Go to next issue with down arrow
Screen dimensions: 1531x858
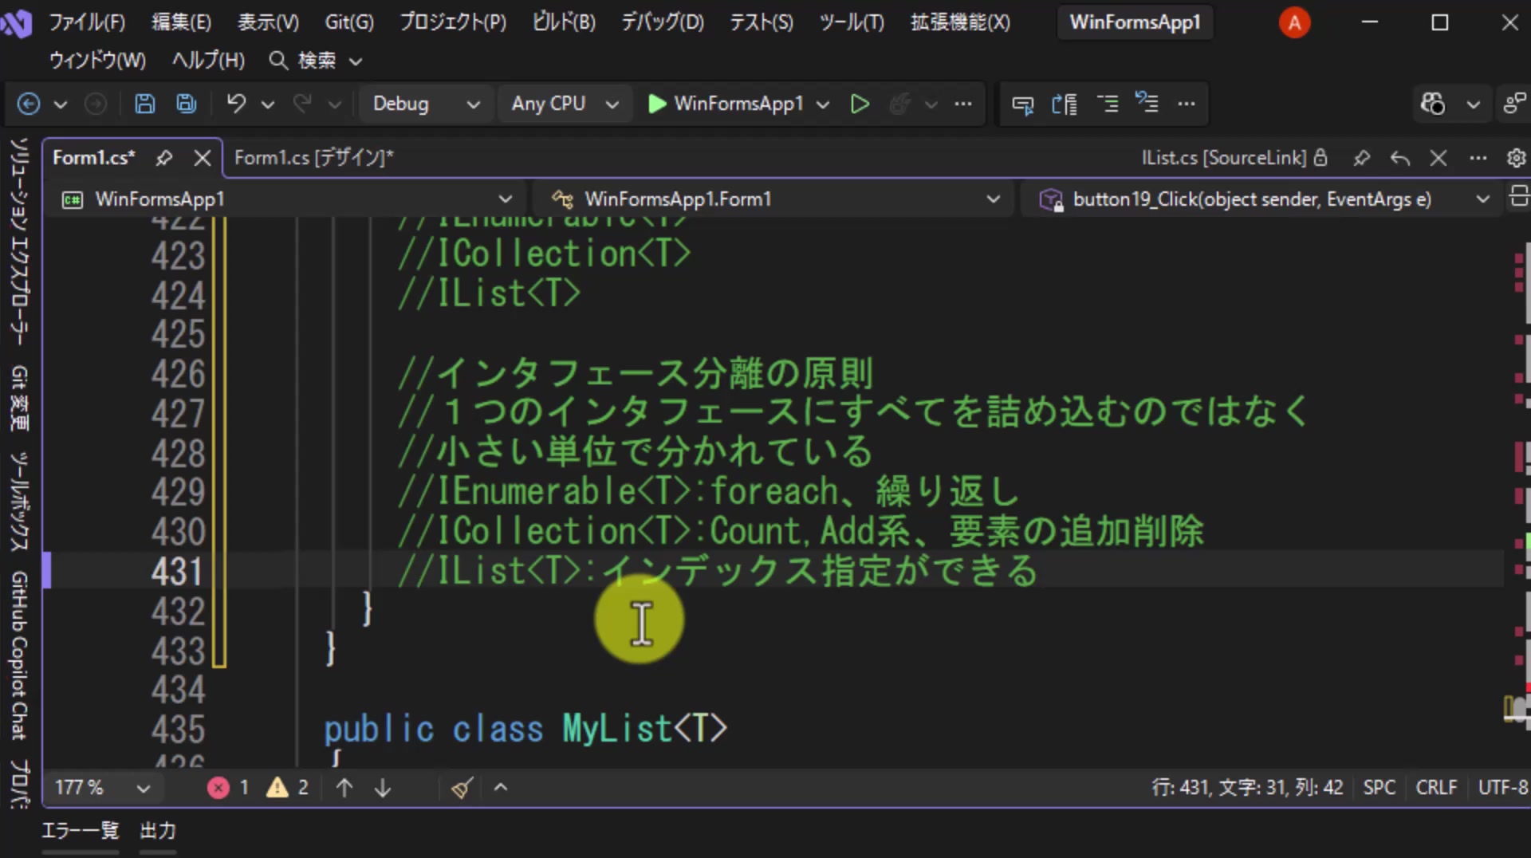click(383, 788)
